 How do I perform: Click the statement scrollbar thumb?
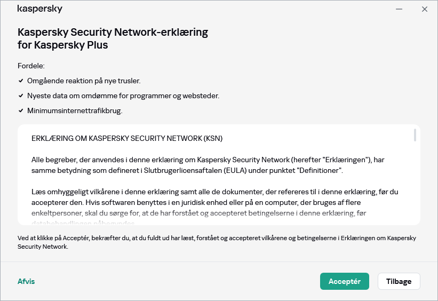tap(415, 136)
